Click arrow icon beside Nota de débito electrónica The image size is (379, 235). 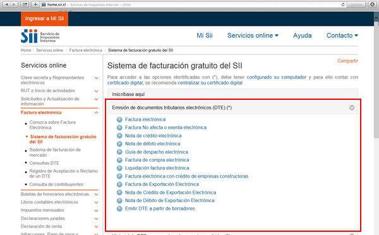[119, 144]
